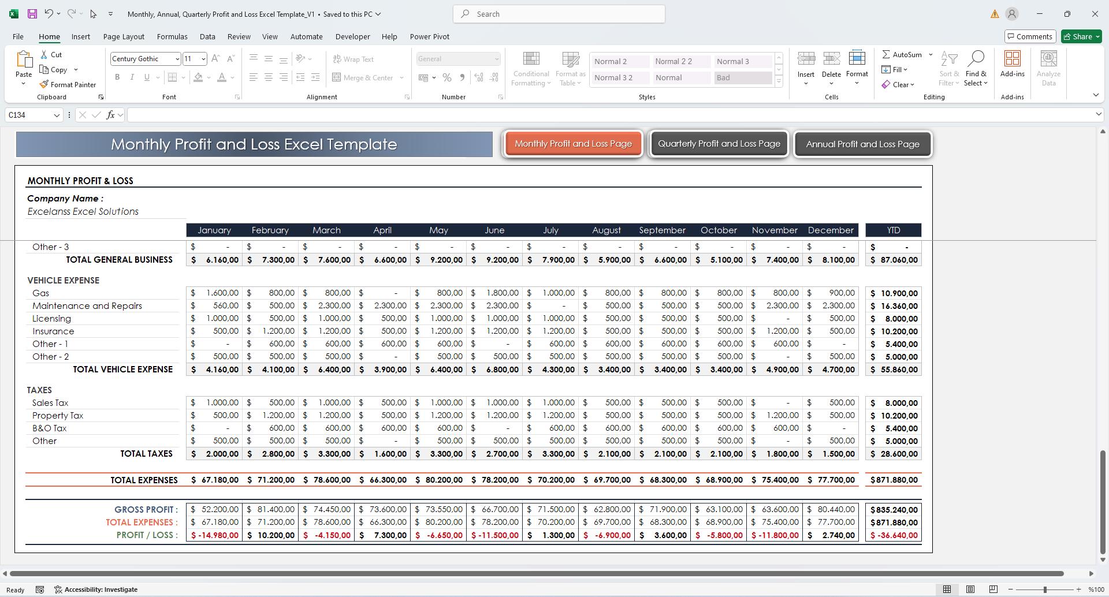Click the Increase Indent icon
Image resolution: width=1109 pixels, height=597 pixels.
click(x=315, y=77)
